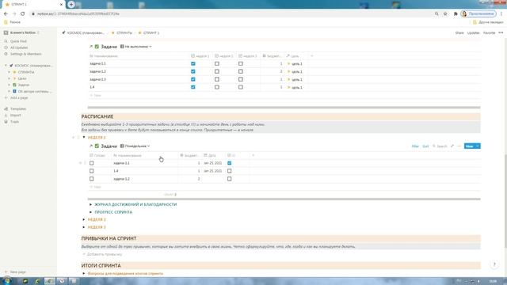This screenshot has width=507, height=285.
Task: Open the browser extensions puzzle icon
Action: [x=456, y=14]
